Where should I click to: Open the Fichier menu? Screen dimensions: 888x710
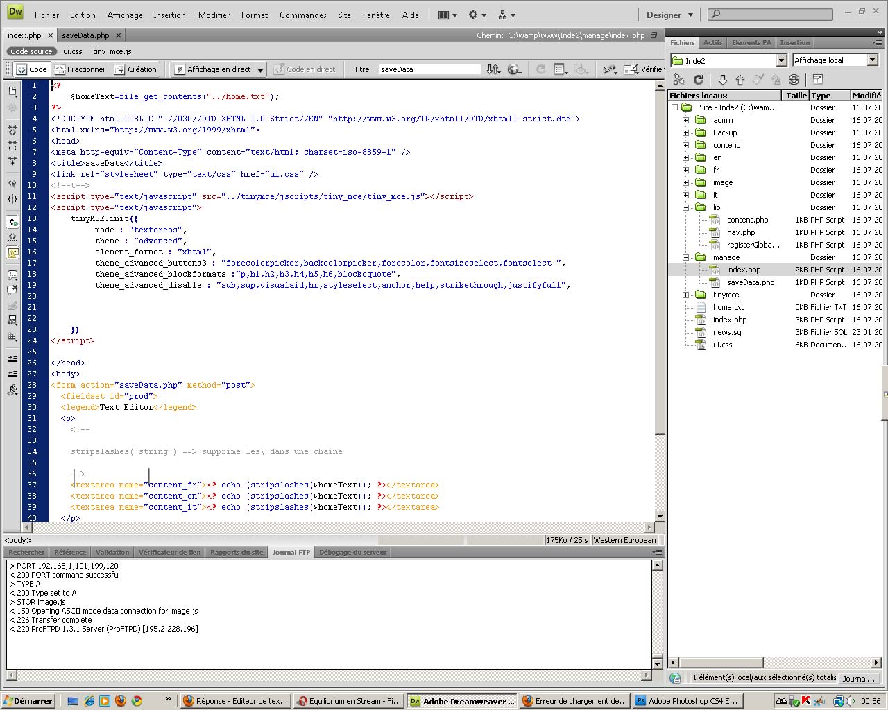(x=47, y=15)
